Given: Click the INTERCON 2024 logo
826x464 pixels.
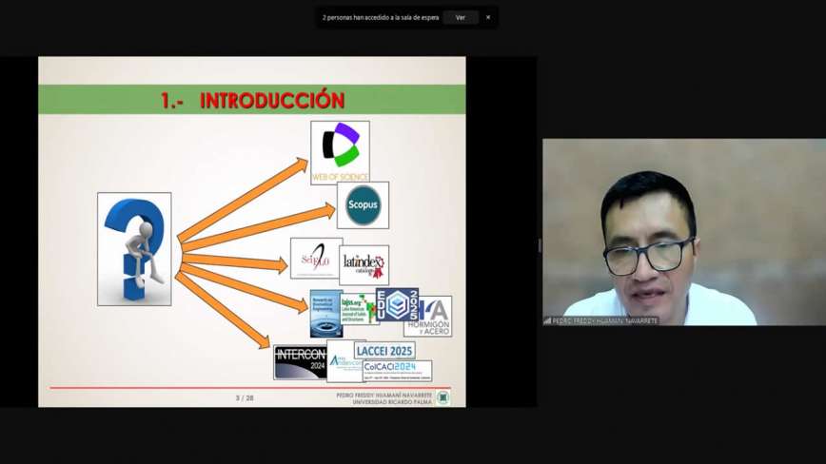Looking at the screenshot, I should (301, 362).
